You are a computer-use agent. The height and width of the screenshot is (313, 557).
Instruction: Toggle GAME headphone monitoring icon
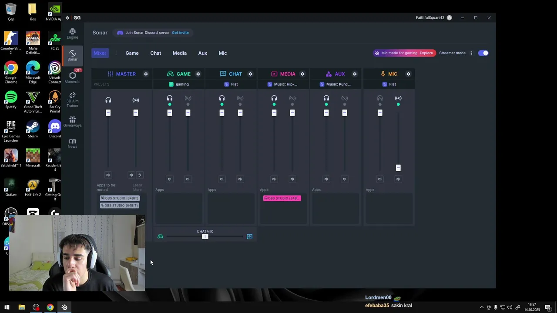pos(170,98)
